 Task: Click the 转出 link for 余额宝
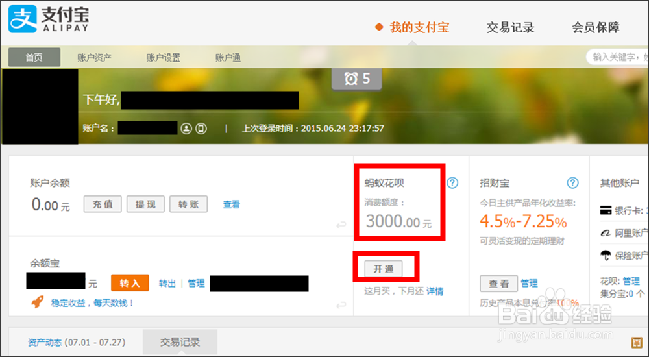[167, 284]
